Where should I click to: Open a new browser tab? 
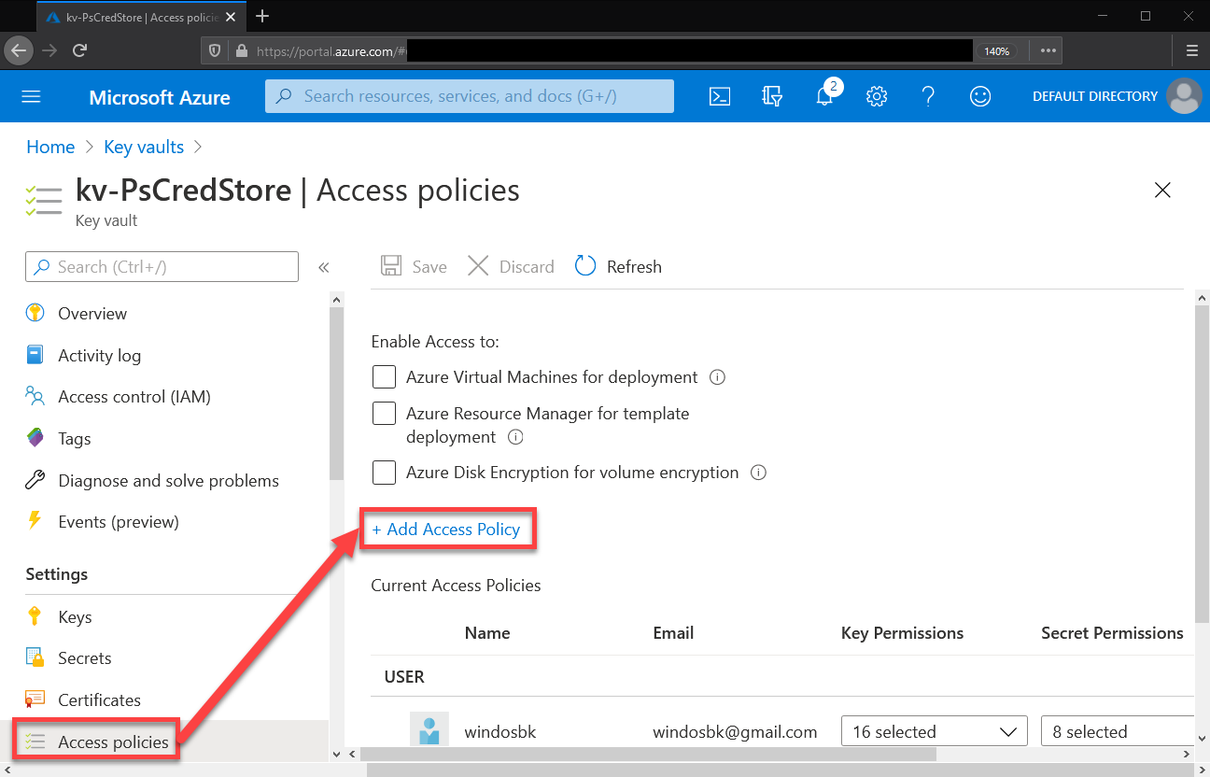click(x=262, y=16)
